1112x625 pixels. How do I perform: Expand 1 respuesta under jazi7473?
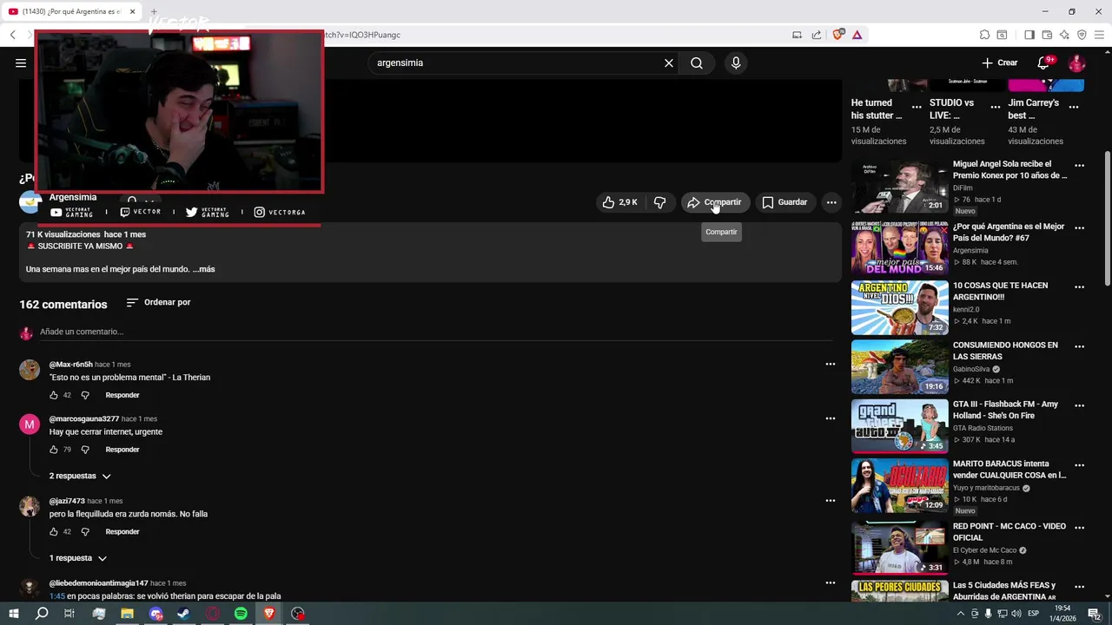tap(78, 558)
